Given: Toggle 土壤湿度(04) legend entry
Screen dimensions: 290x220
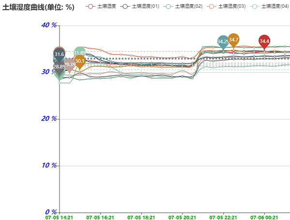Looking at the screenshot, I should tap(270, 6).
